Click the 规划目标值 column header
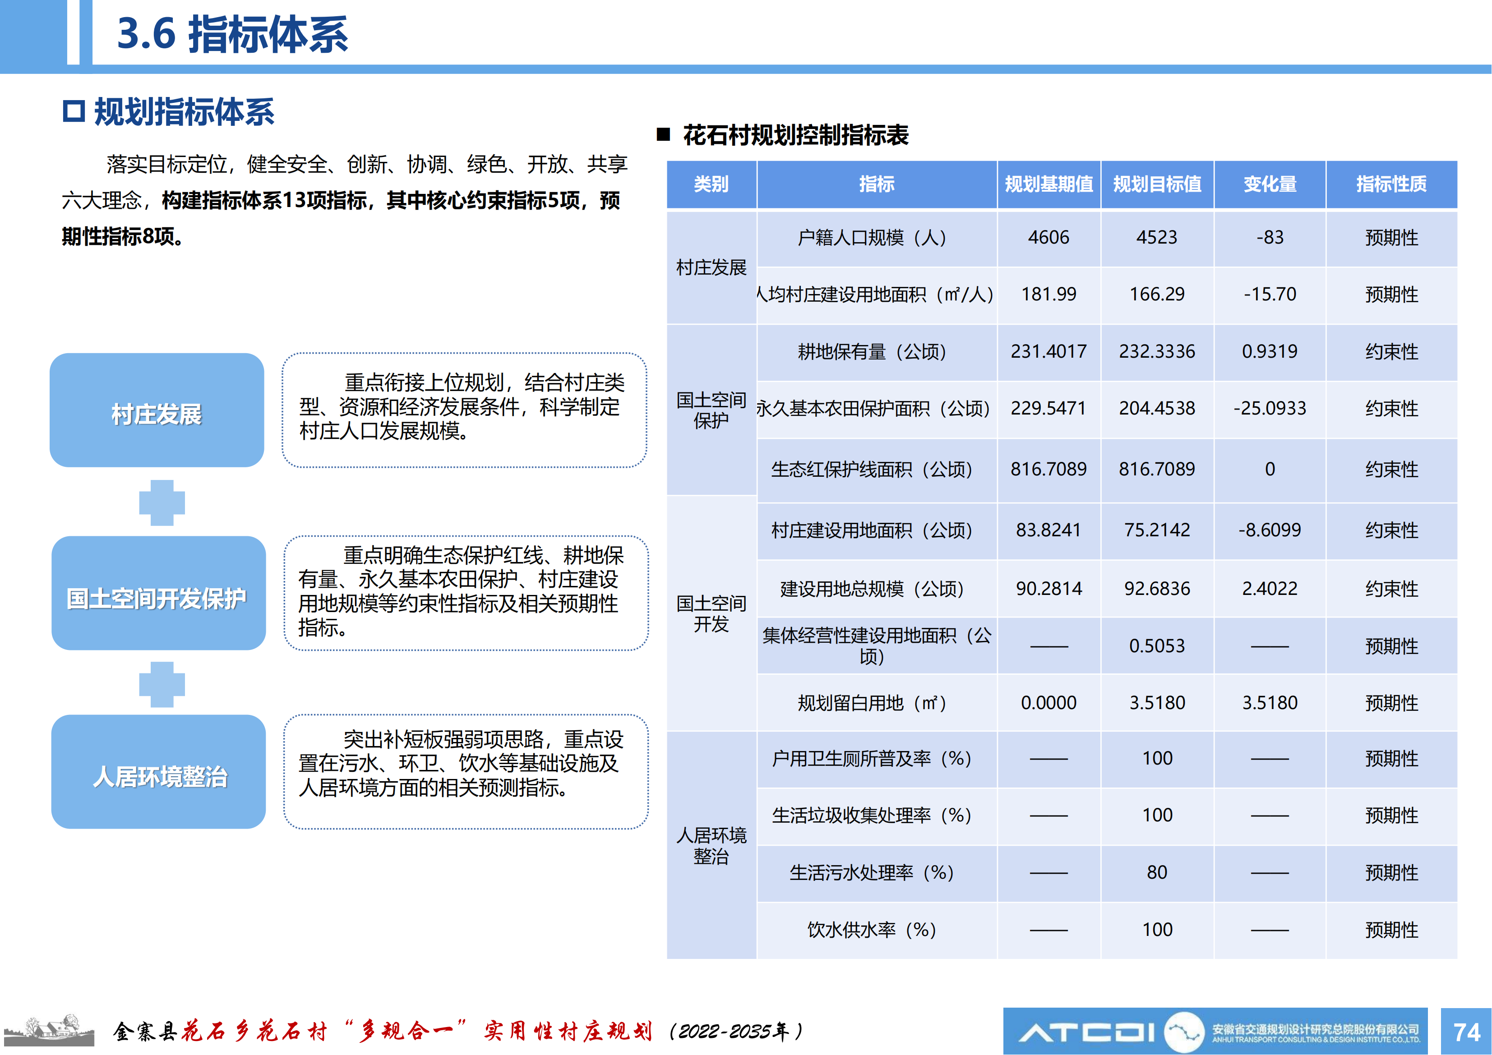1492x1055 pixels. coord(1157,184)
